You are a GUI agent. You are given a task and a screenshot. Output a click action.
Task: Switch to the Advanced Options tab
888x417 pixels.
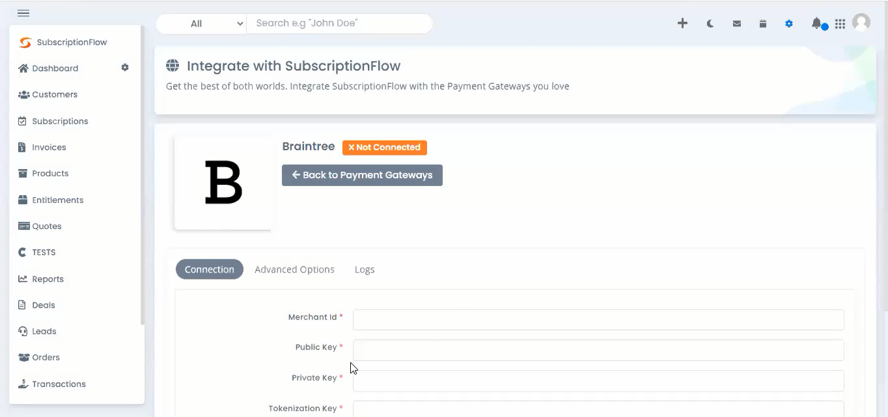click(294, 269)
